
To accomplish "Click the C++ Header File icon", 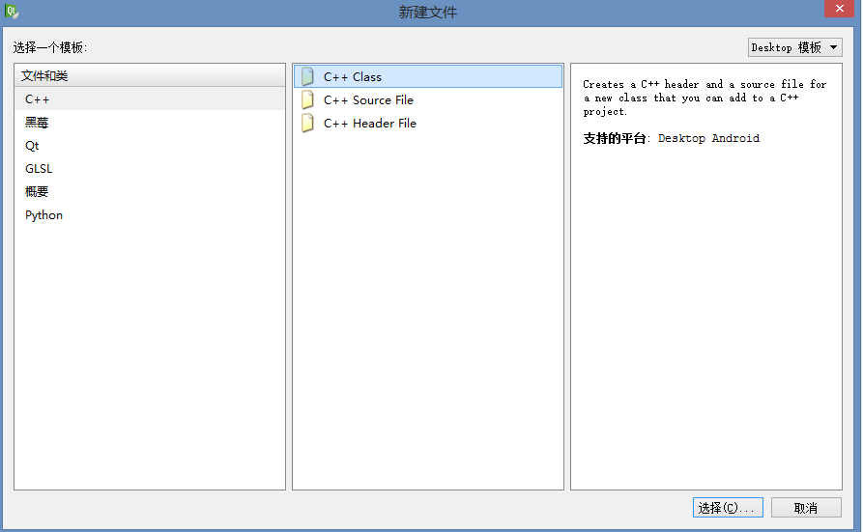I will pyautogui.click(x=307, y=123).
